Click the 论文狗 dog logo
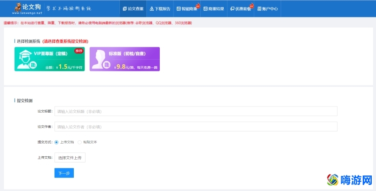 point(18,8)
